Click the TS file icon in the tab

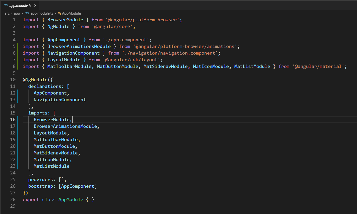pyautogui.click(x=6, y=6)
